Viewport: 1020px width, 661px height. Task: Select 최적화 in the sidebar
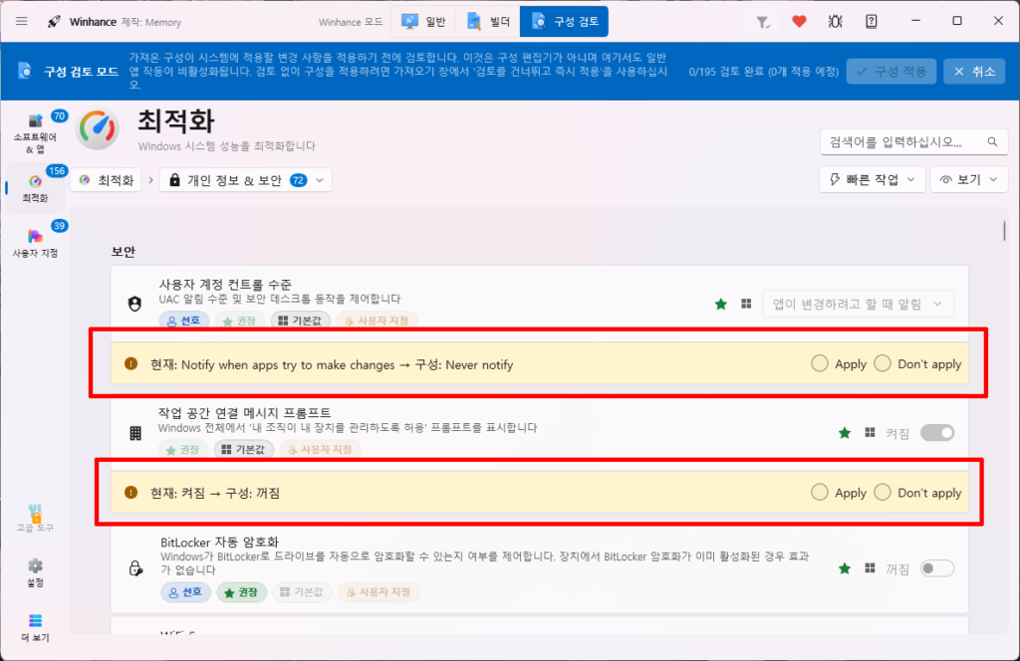pyautogui.click(x=35, y=188)
